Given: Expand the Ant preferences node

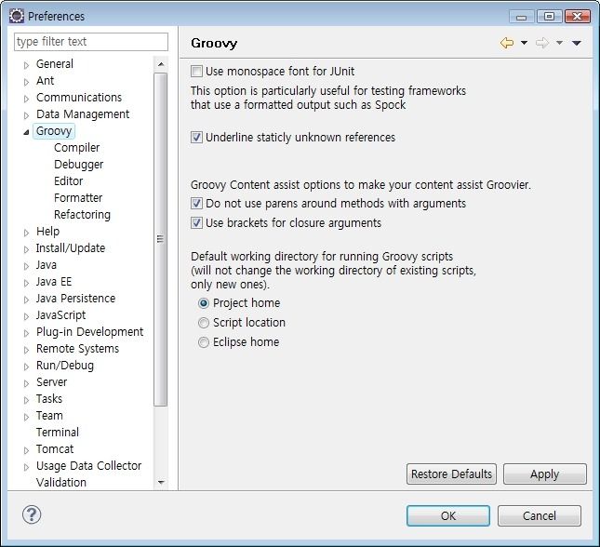Looking at the screenshot, I should point(26,82).
